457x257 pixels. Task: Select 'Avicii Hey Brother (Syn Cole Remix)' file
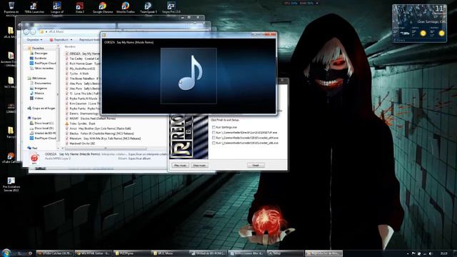click(98, 128)
